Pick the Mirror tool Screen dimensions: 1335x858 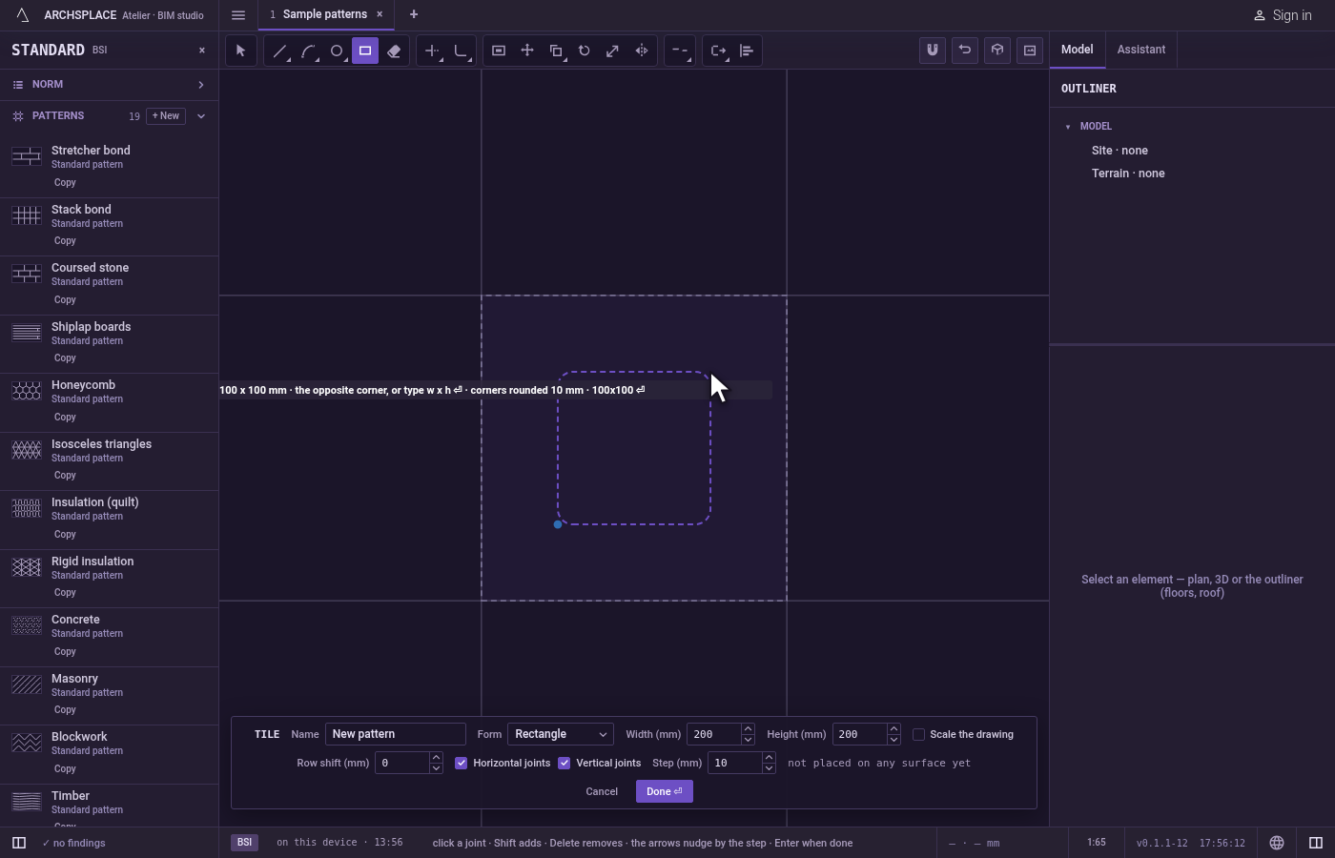pyautogui.click(x=642, y=51)
